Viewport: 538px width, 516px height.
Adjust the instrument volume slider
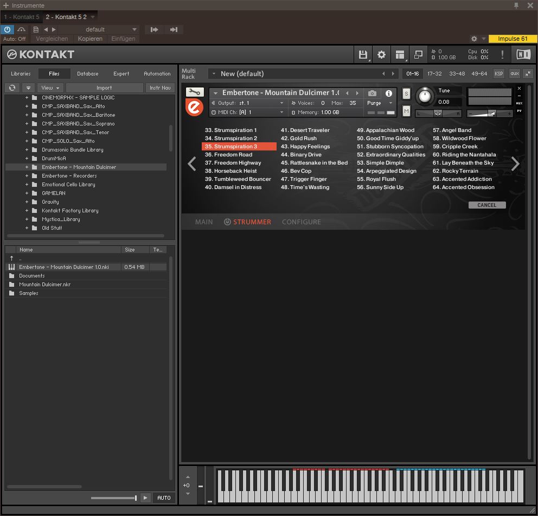click(x=490, y=114)
